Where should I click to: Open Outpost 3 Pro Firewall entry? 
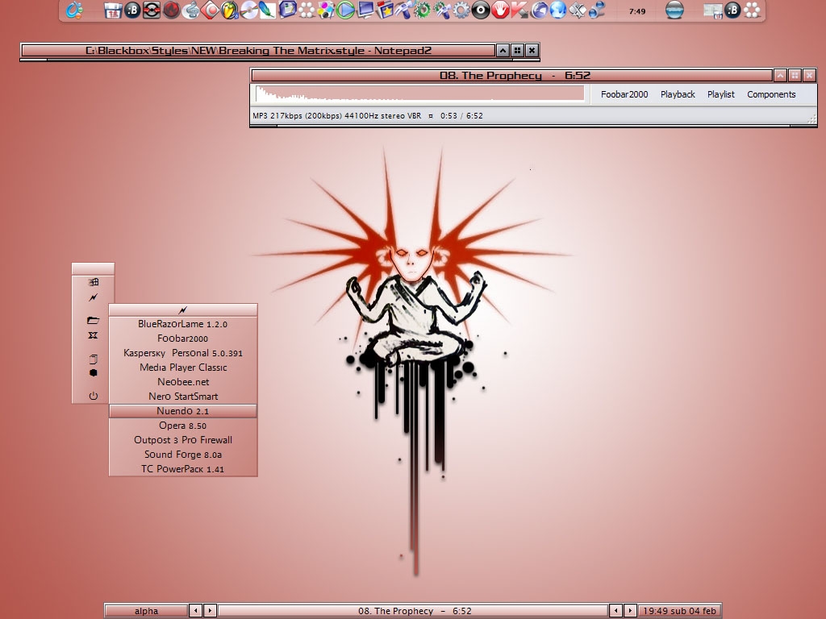click(183, 440)
